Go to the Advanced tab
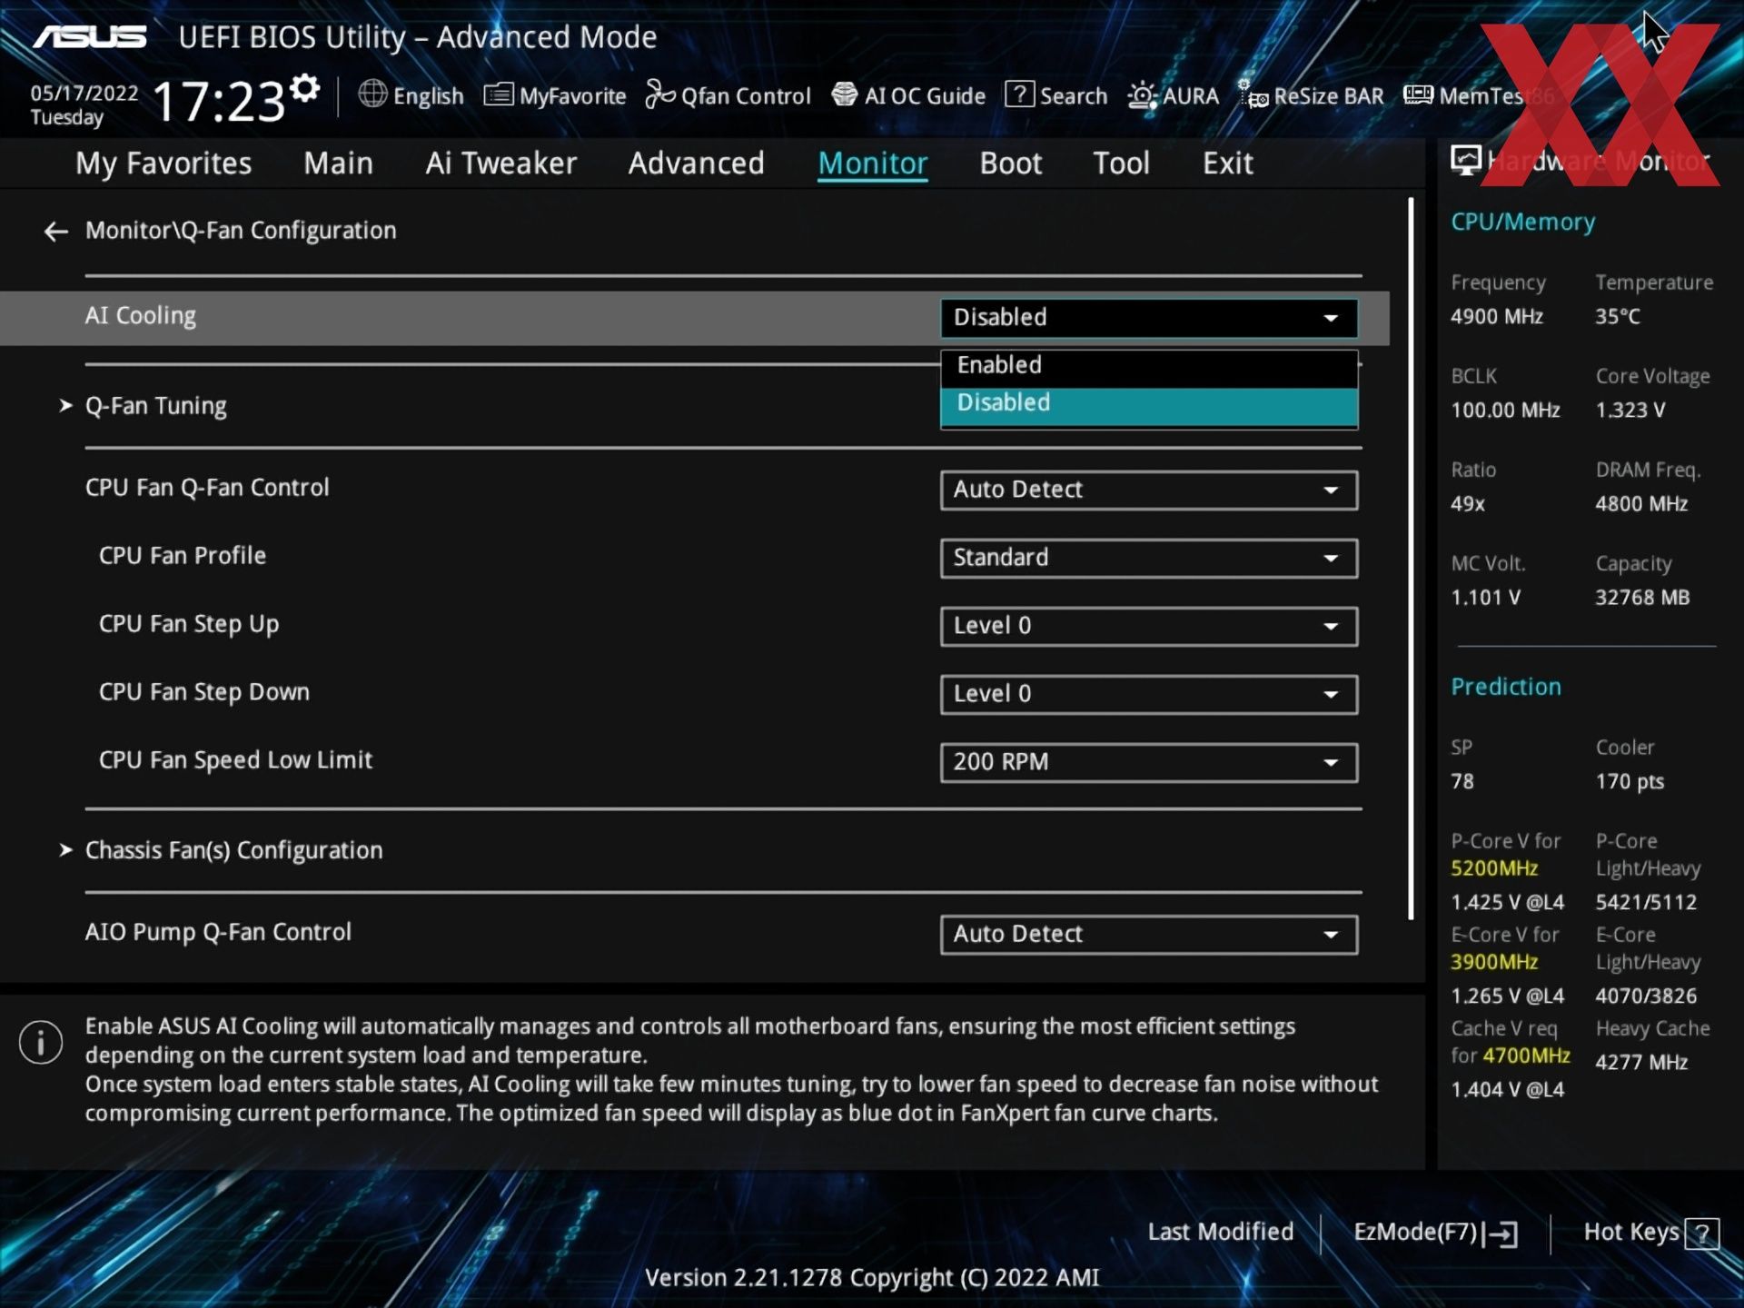 pyautogui.click(x=696, y=163)
